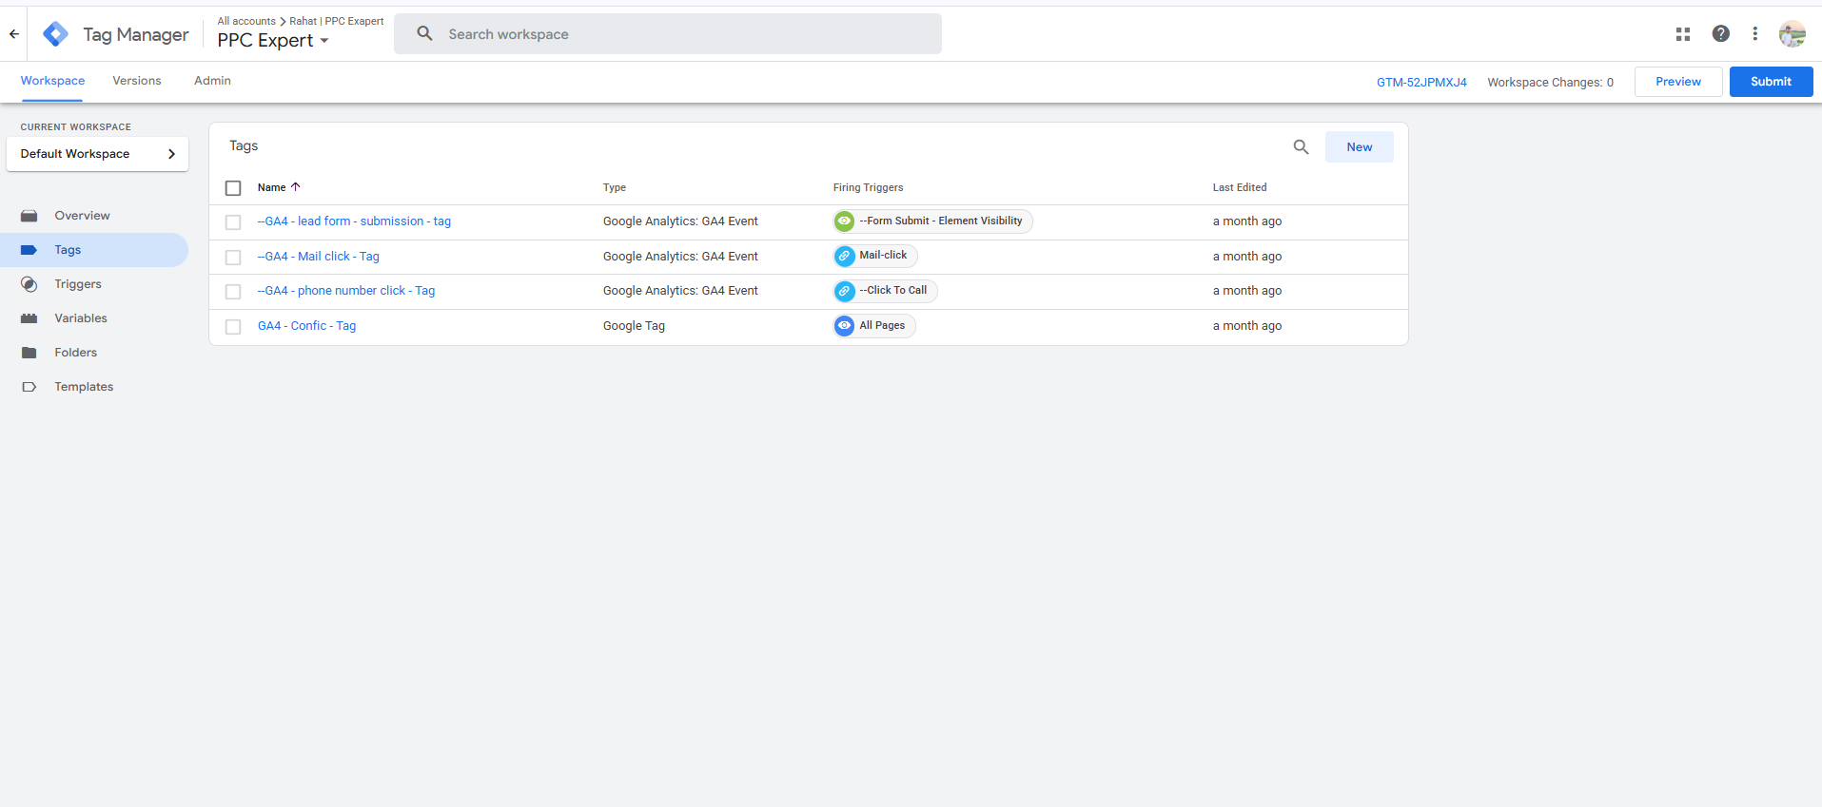Image resolution: width=1822 pixels, height=807 pixels.
Task: Check the select-all tags checkbox
Action: (x=233, y=188)
